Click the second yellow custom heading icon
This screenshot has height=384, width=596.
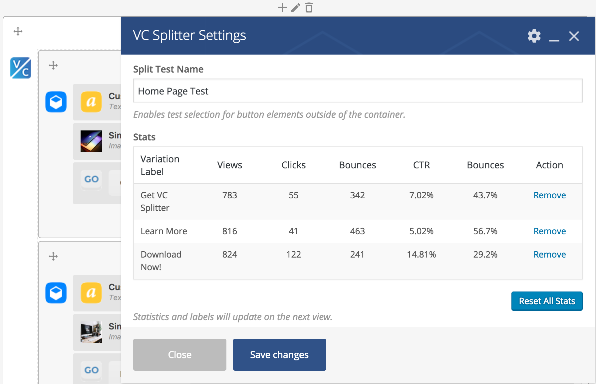coord(91,293)
